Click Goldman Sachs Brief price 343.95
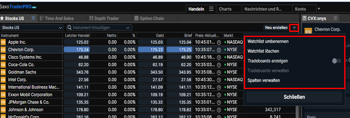Screen dimensions: 350x118 tap(179, 72)
